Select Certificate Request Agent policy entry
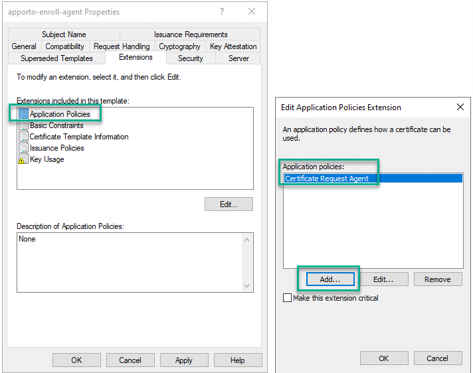473x373 pixels. (326, 179)
